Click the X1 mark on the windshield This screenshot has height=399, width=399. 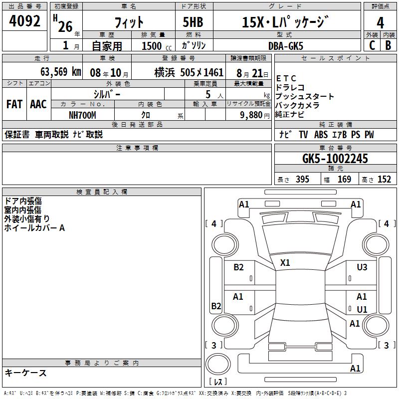[x=285, y=263]
